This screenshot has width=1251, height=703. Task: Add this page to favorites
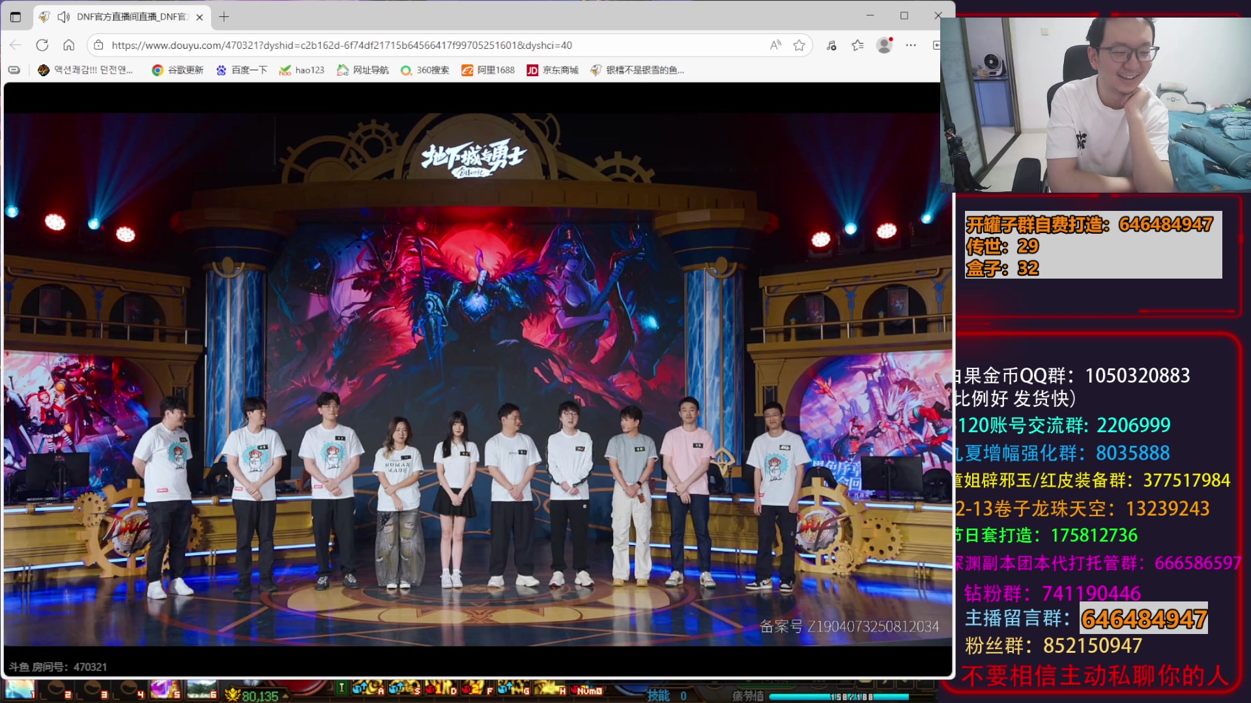(799, 45)
